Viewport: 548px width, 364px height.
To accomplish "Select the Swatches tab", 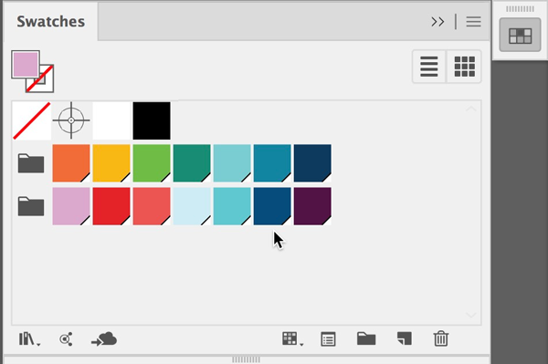I will coord(50,22).
